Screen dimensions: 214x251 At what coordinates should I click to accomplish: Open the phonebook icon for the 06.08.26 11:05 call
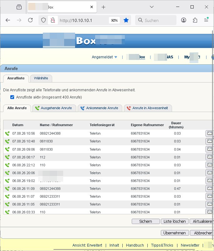[210, 204]
